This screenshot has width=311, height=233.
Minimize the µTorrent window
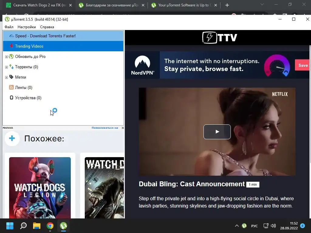point(280,19)
